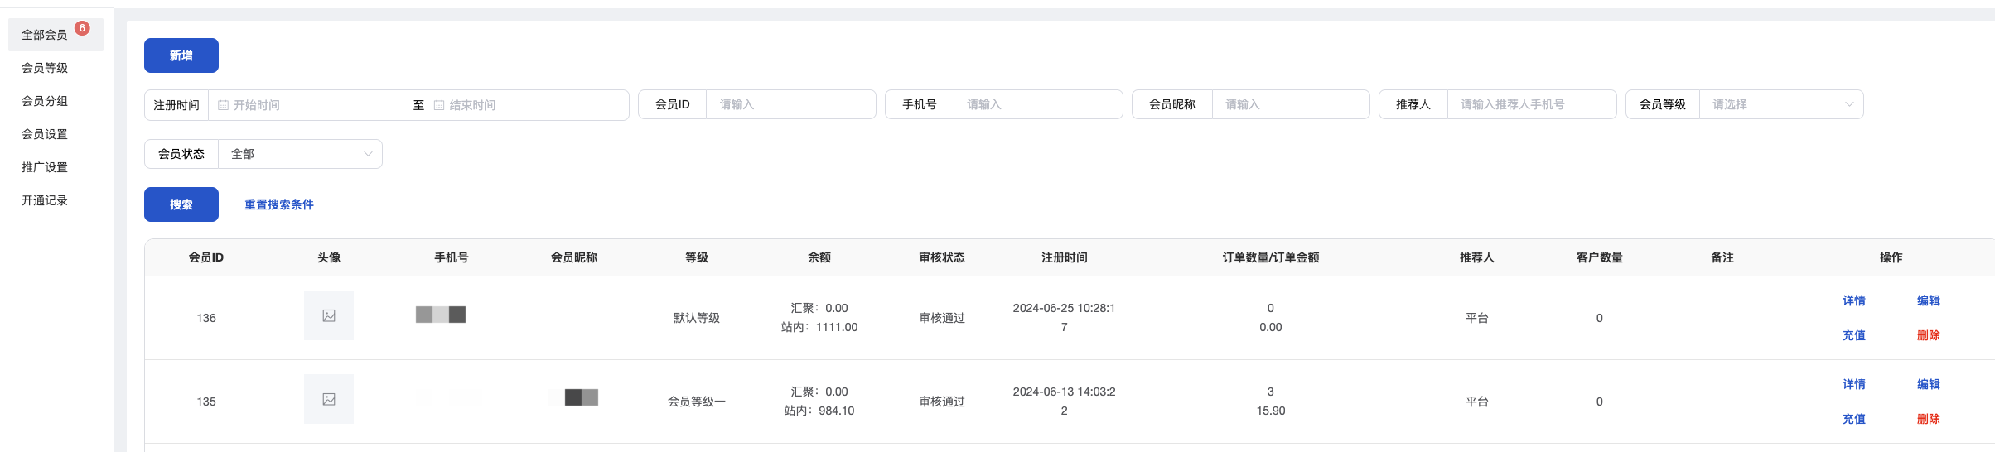Open 开通记录 sidebar item

pyautogui.click(x=45, y=200)
